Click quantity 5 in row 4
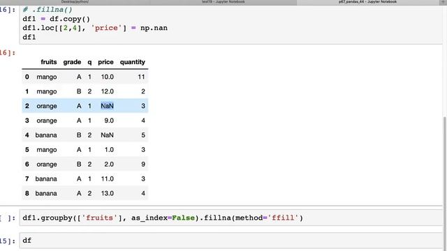The width and height of the screenshot is (447, 251). (143, 135)
